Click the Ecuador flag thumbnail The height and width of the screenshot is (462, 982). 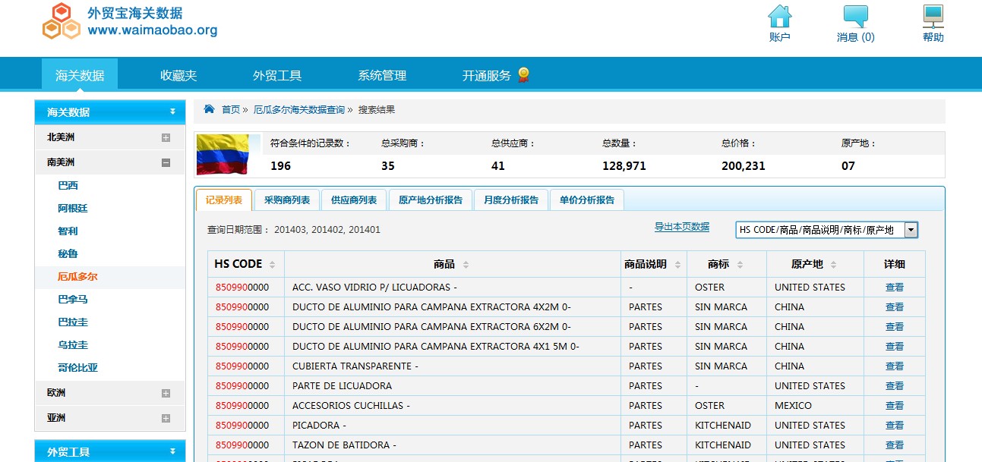[223, 155]
